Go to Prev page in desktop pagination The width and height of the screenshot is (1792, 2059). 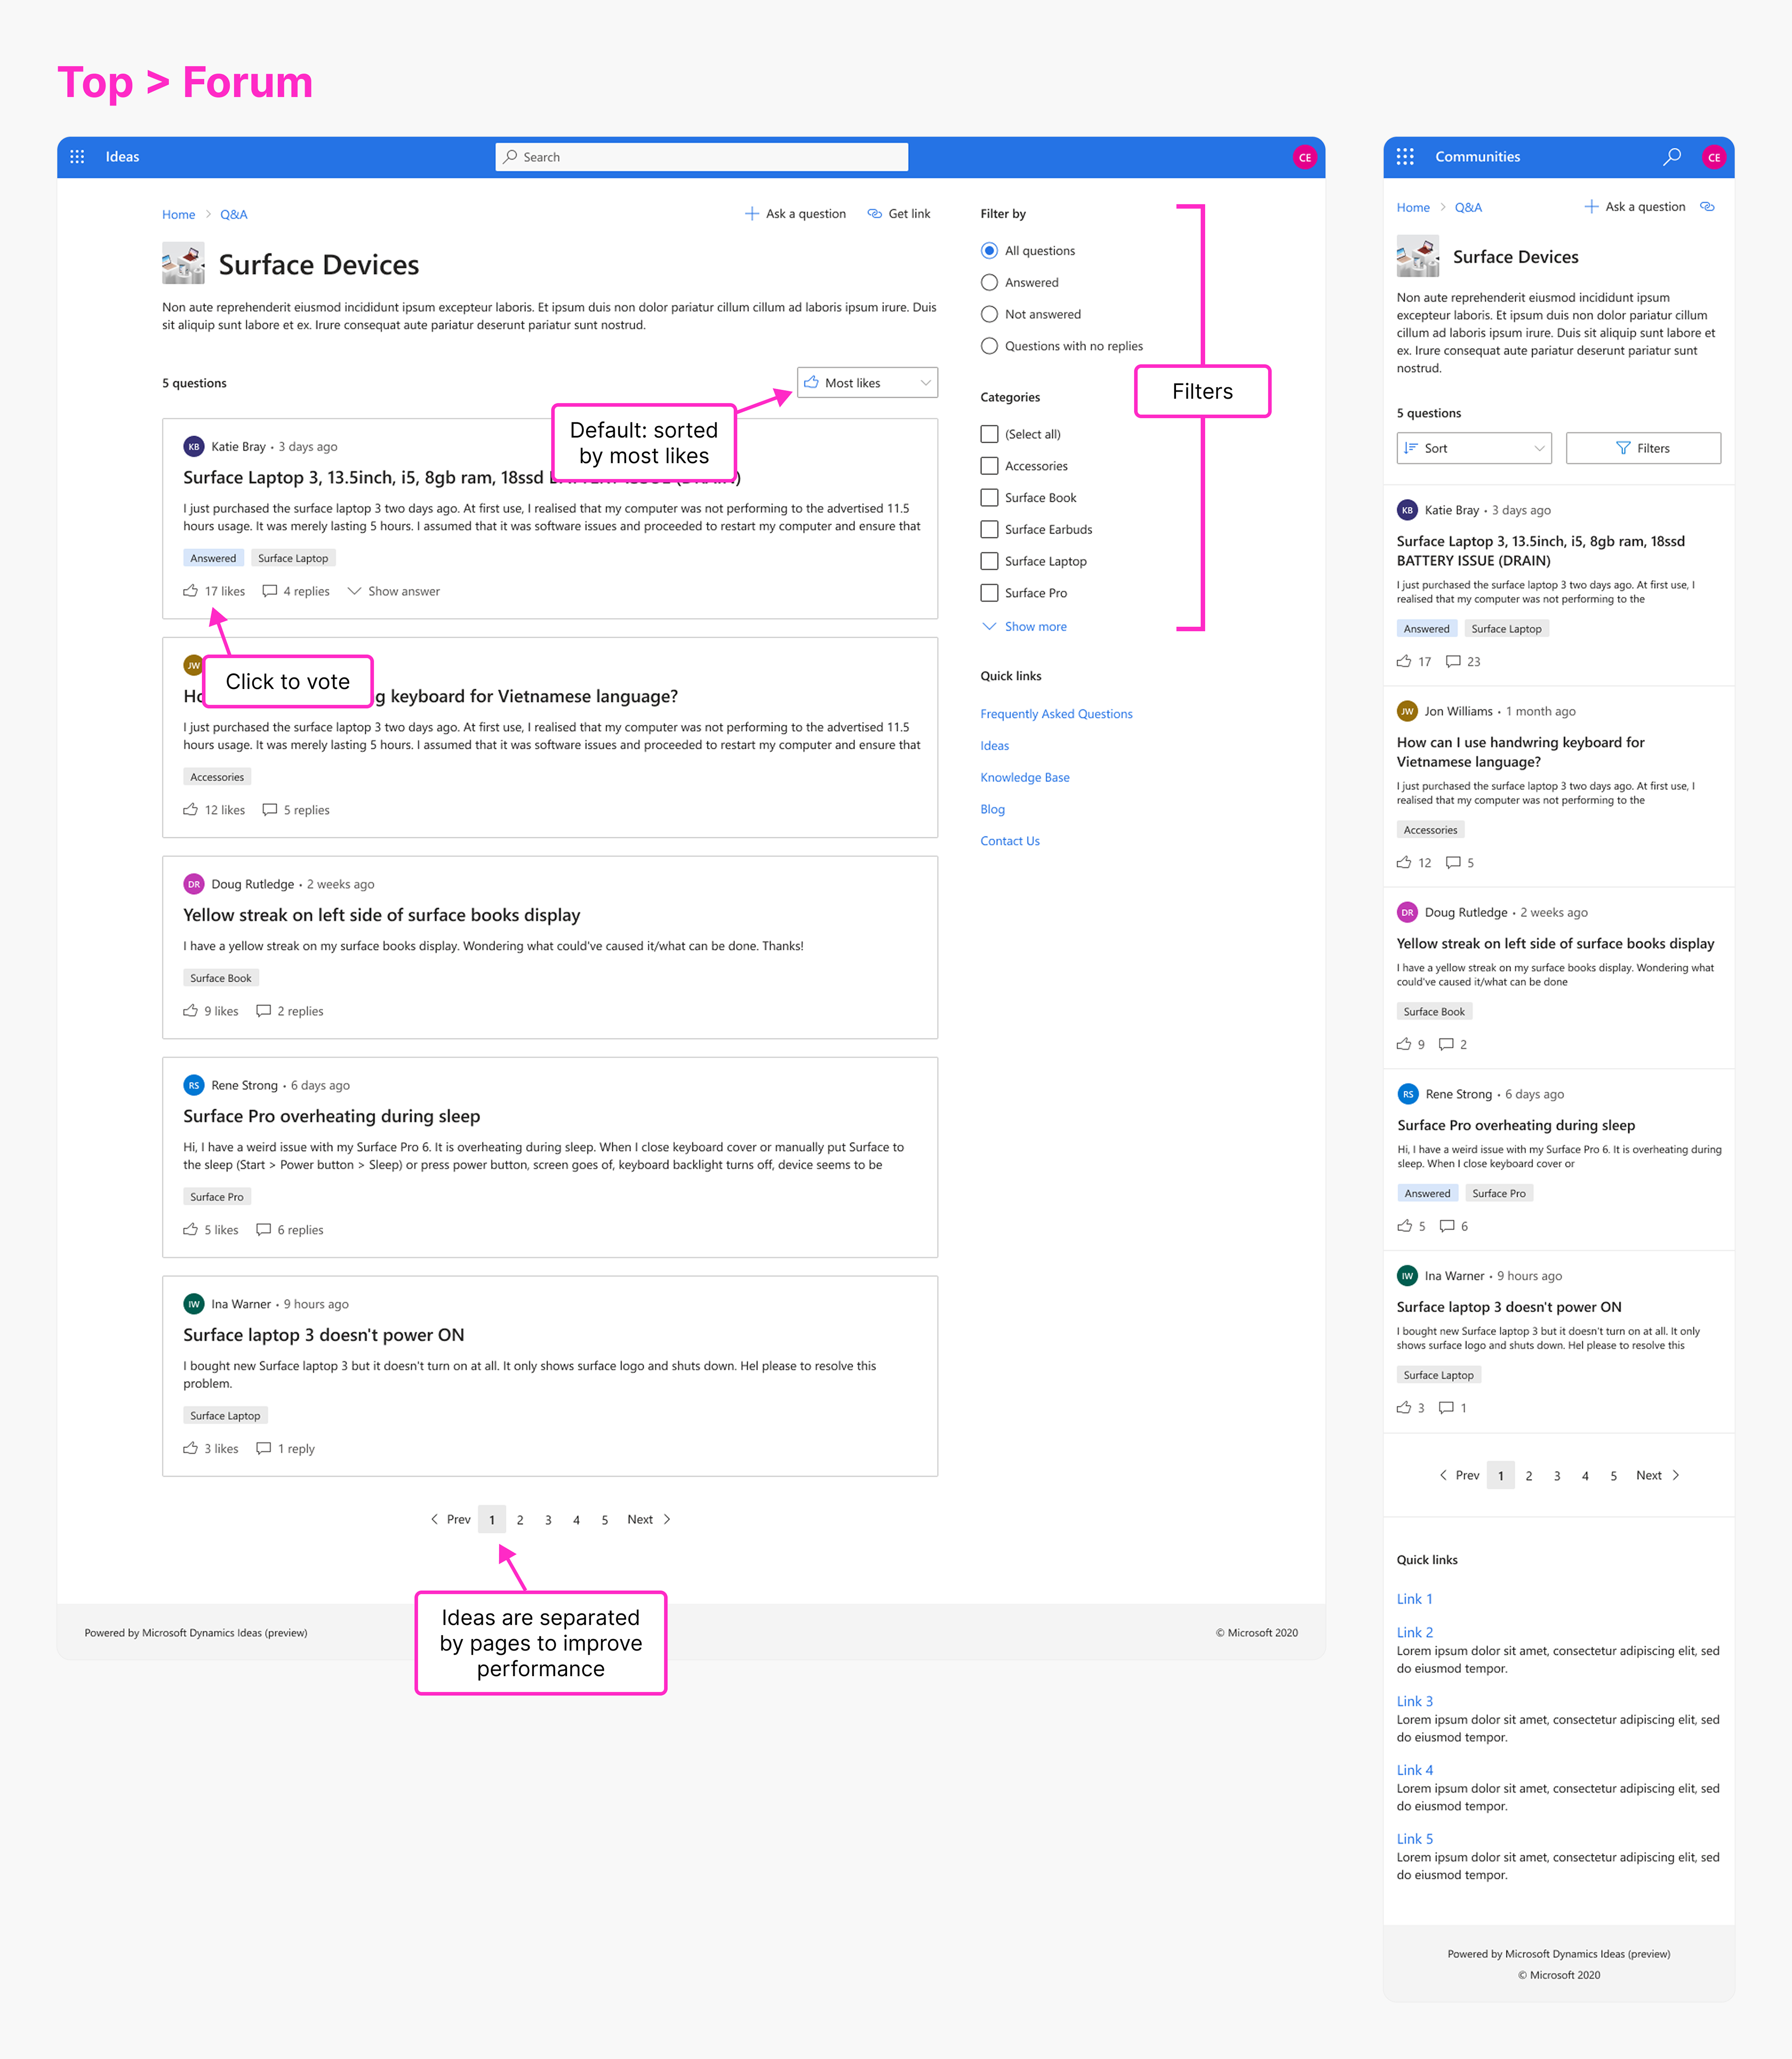(450, 1519)
